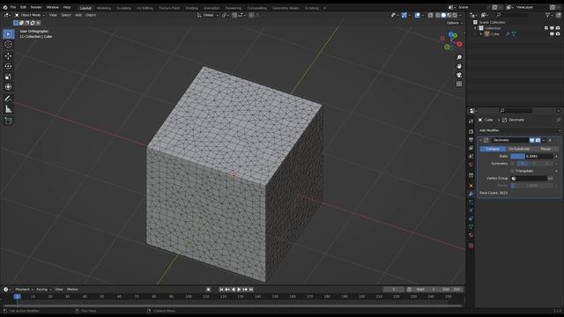Toggle Decimate modifier render display

click(x=538, y=140)
